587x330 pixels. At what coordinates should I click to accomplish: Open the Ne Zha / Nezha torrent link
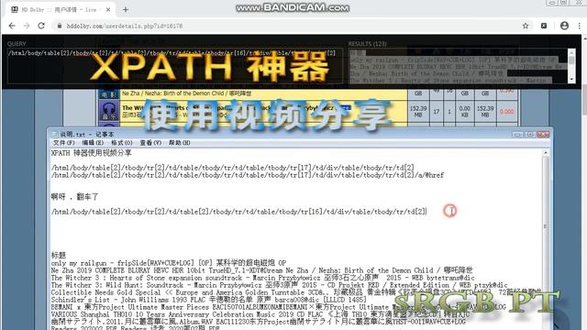click(x=187, y=93)
